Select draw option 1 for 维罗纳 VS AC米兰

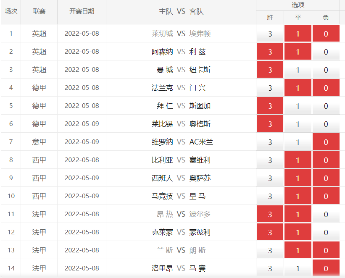(298, 142)
